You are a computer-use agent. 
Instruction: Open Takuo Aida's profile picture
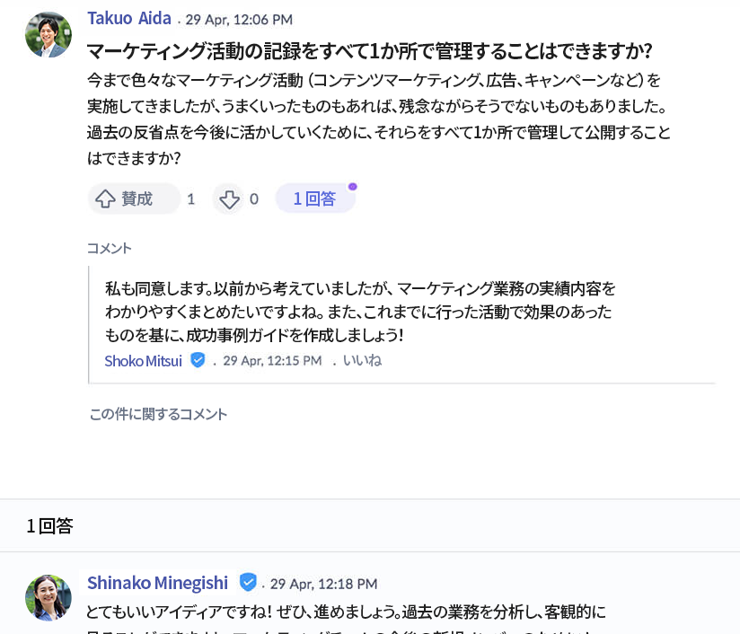(48, 35)
